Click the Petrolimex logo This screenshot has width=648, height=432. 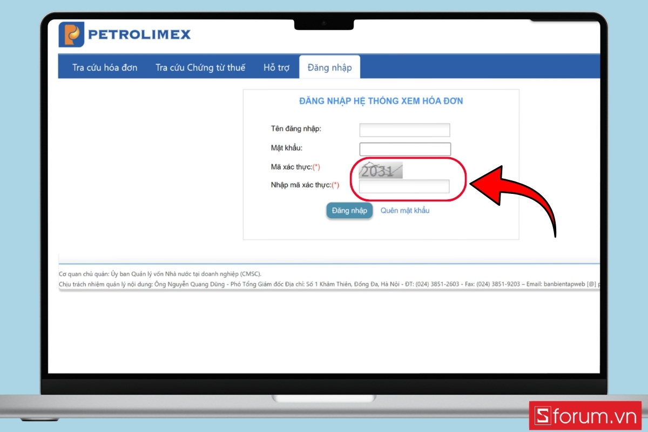(125, 35)
